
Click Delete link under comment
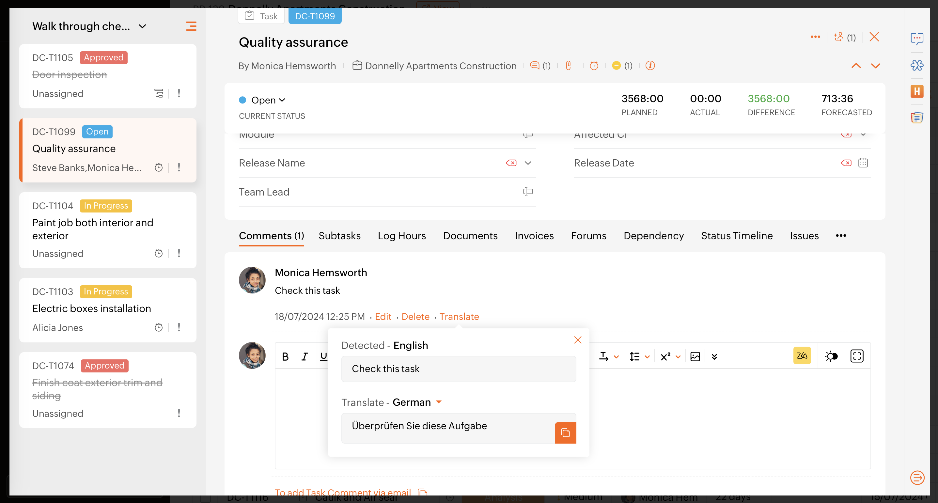pos(415,317)
